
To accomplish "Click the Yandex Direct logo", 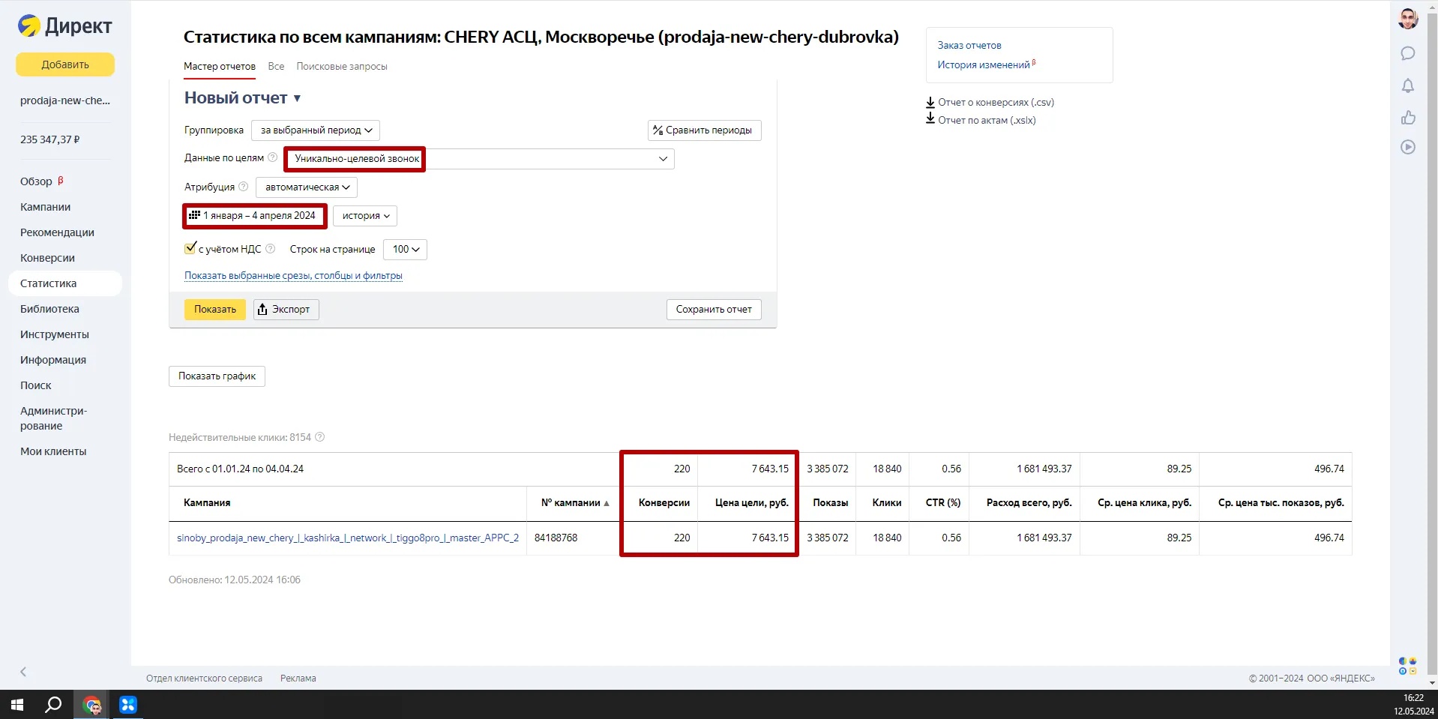I will (65, 26).
